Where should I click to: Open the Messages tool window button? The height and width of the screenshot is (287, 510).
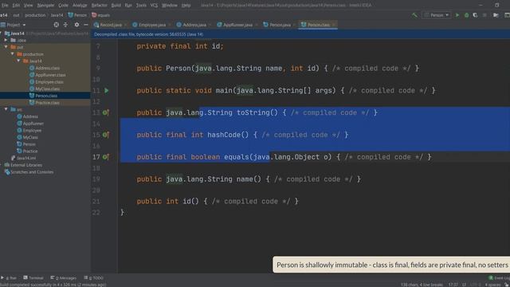63,278
